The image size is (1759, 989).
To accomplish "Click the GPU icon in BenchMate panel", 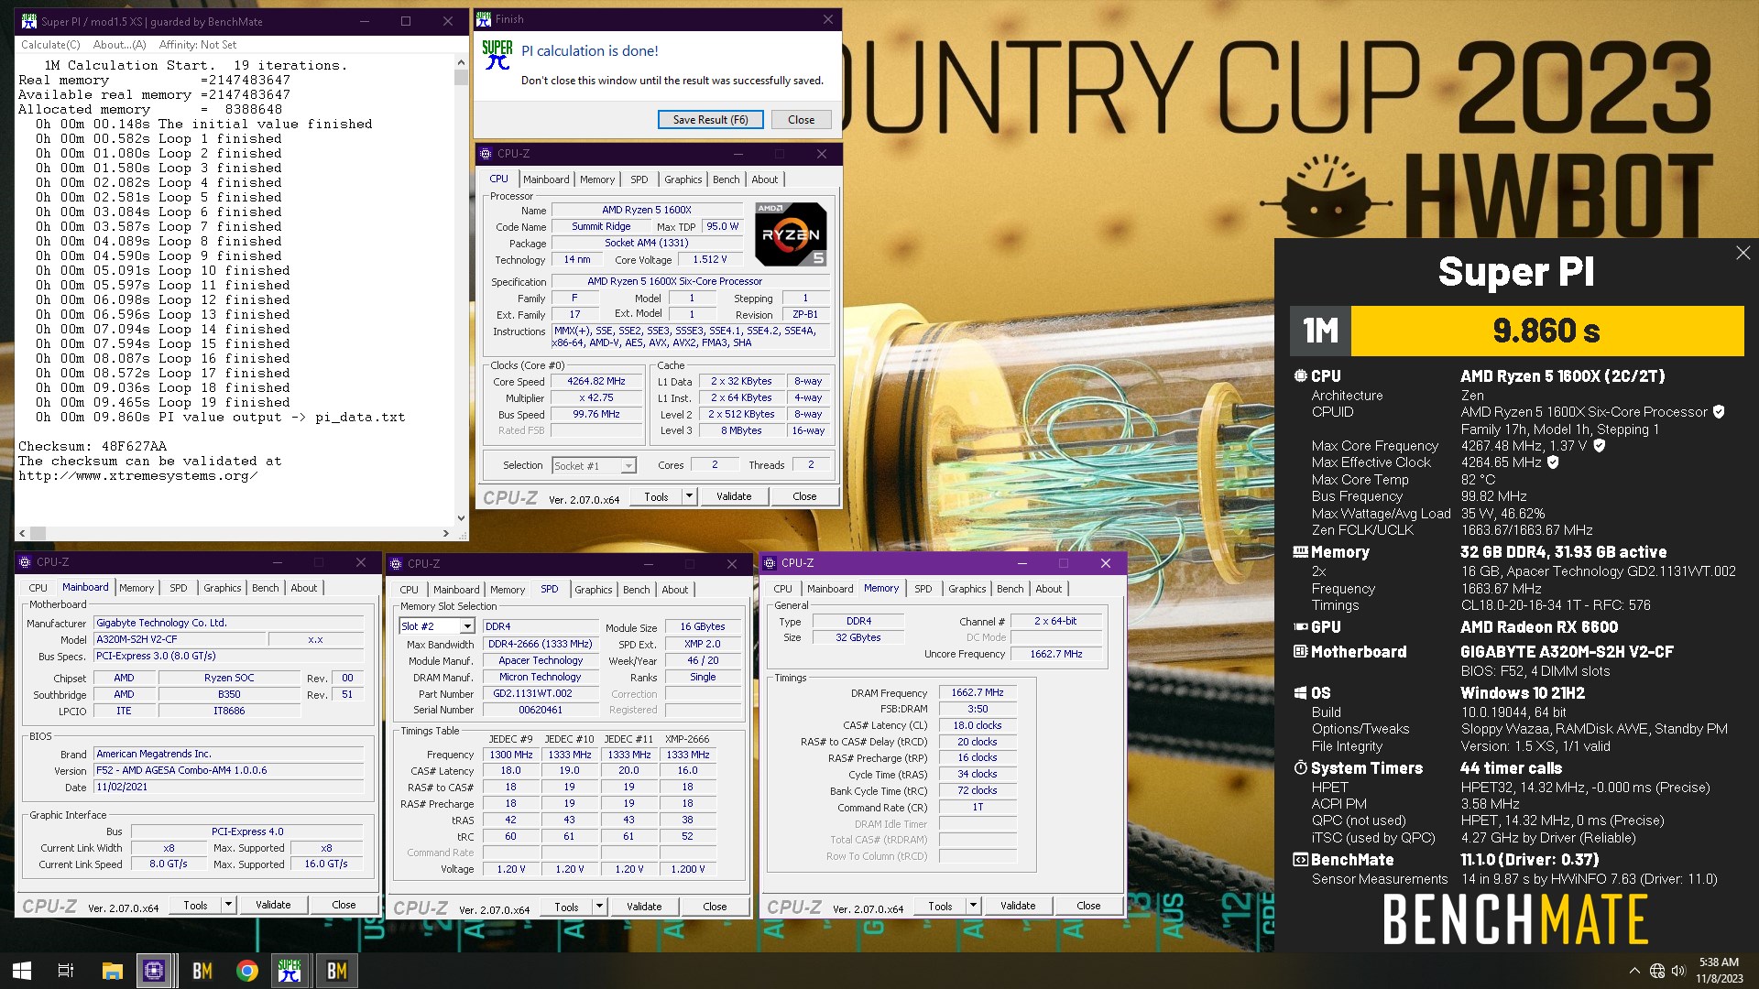I will [x=1300, y=627].
